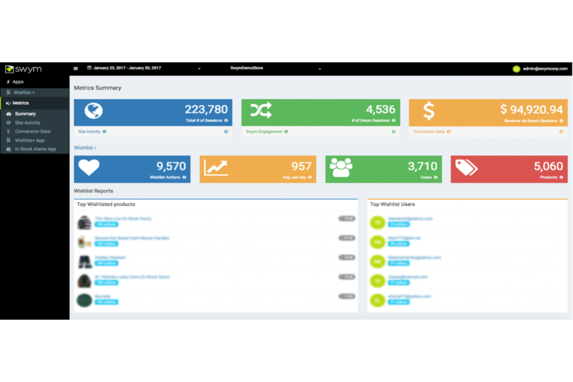Screen dimensions: 573x382
Task: Open the last wishlisted product round thumbnail
Action: 84,300
